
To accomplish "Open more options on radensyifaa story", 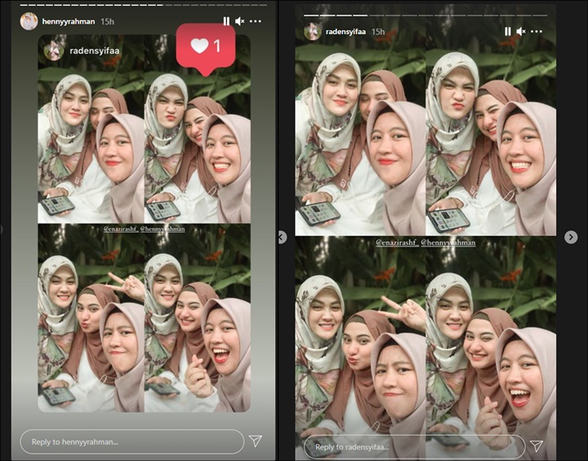I will pyautogui.click(x=537, y=32).
